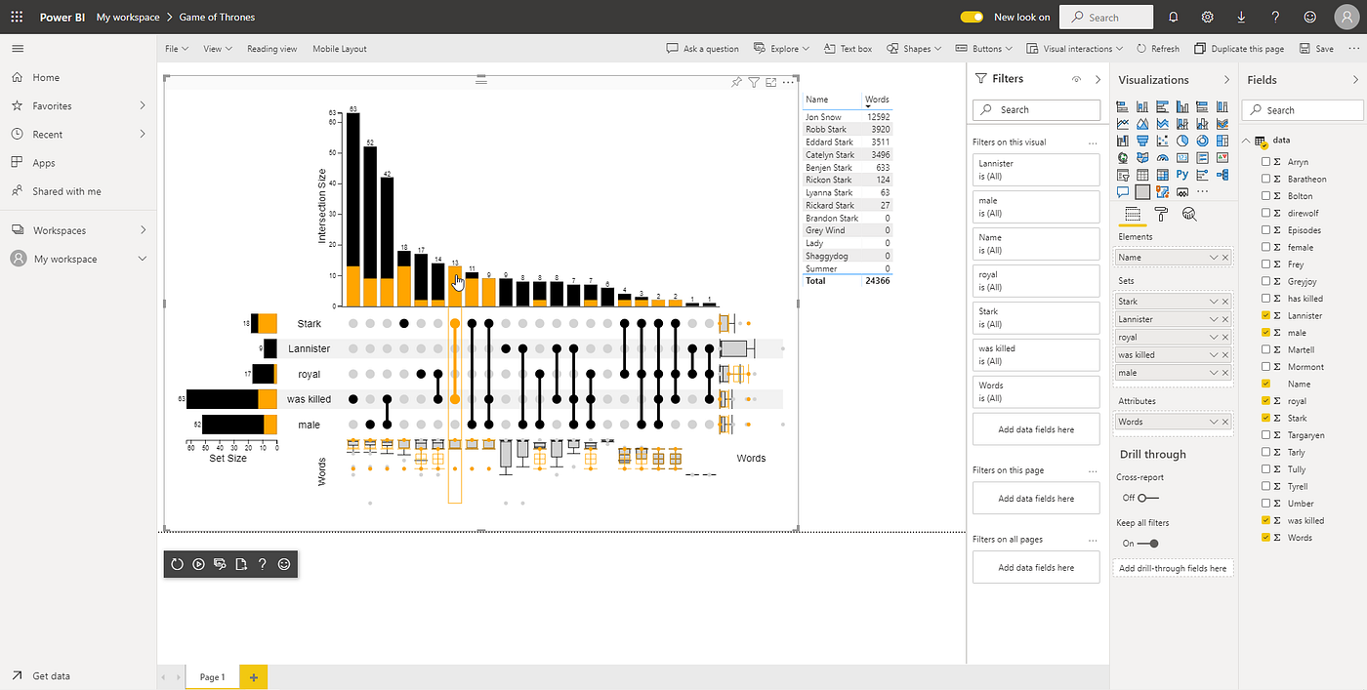Viewport: 1367px width, 690px height.
Task: Switch to Mobile Layout
Action: pyautogui.click(x=339, y=48)
